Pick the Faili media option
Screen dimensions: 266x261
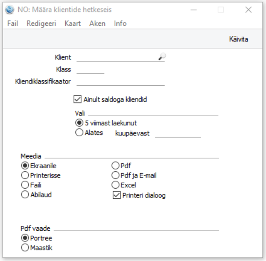25,185
